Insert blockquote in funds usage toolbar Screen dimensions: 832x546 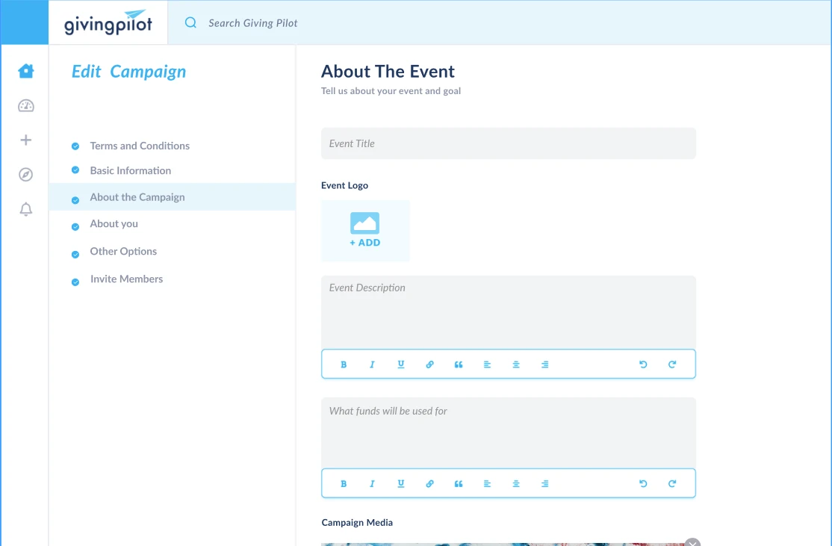(459, 484)
